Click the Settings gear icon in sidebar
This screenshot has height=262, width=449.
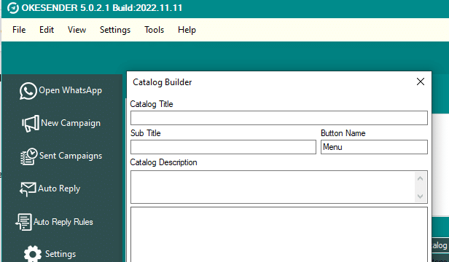(33, 254)
